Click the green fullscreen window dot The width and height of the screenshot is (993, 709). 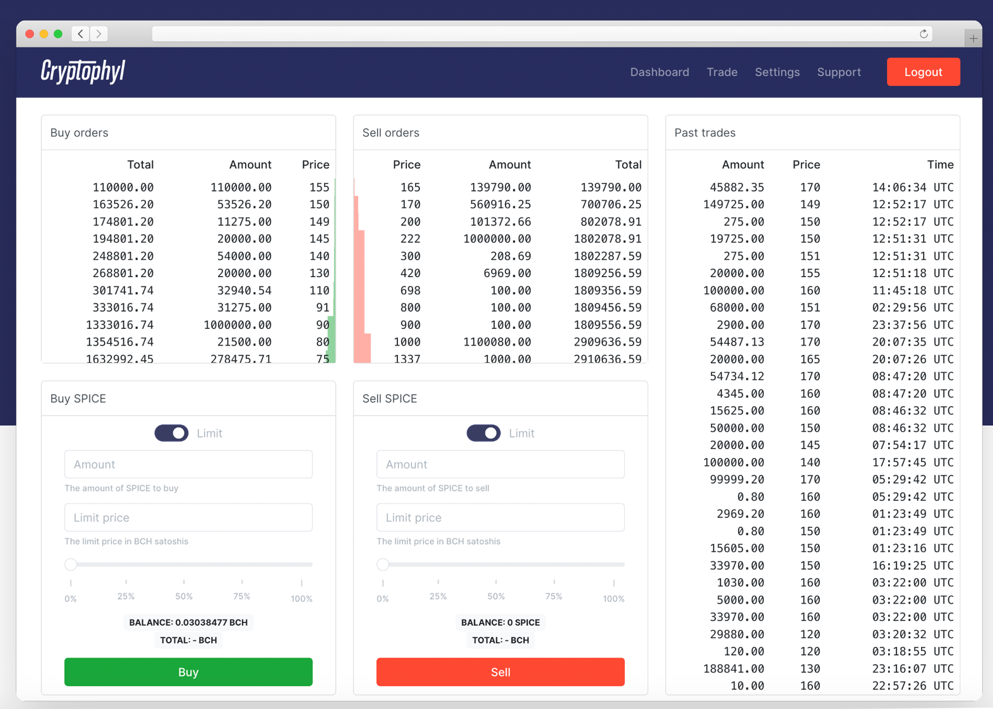tap(58, 34)
